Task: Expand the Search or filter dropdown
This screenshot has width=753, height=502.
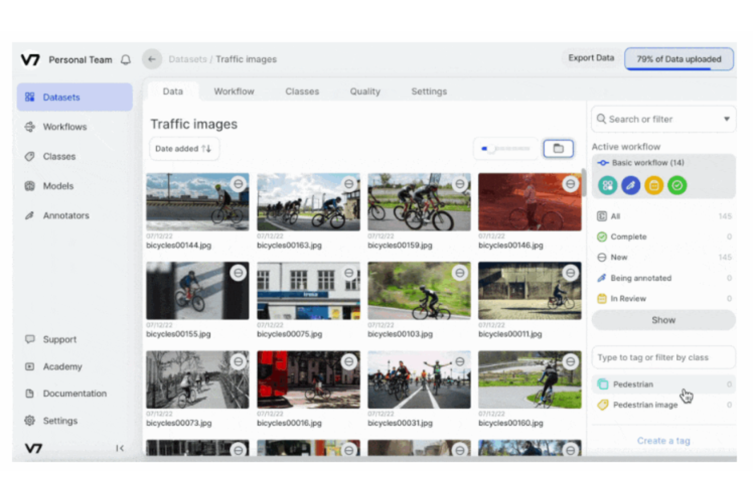Action: tap(727, 119)
